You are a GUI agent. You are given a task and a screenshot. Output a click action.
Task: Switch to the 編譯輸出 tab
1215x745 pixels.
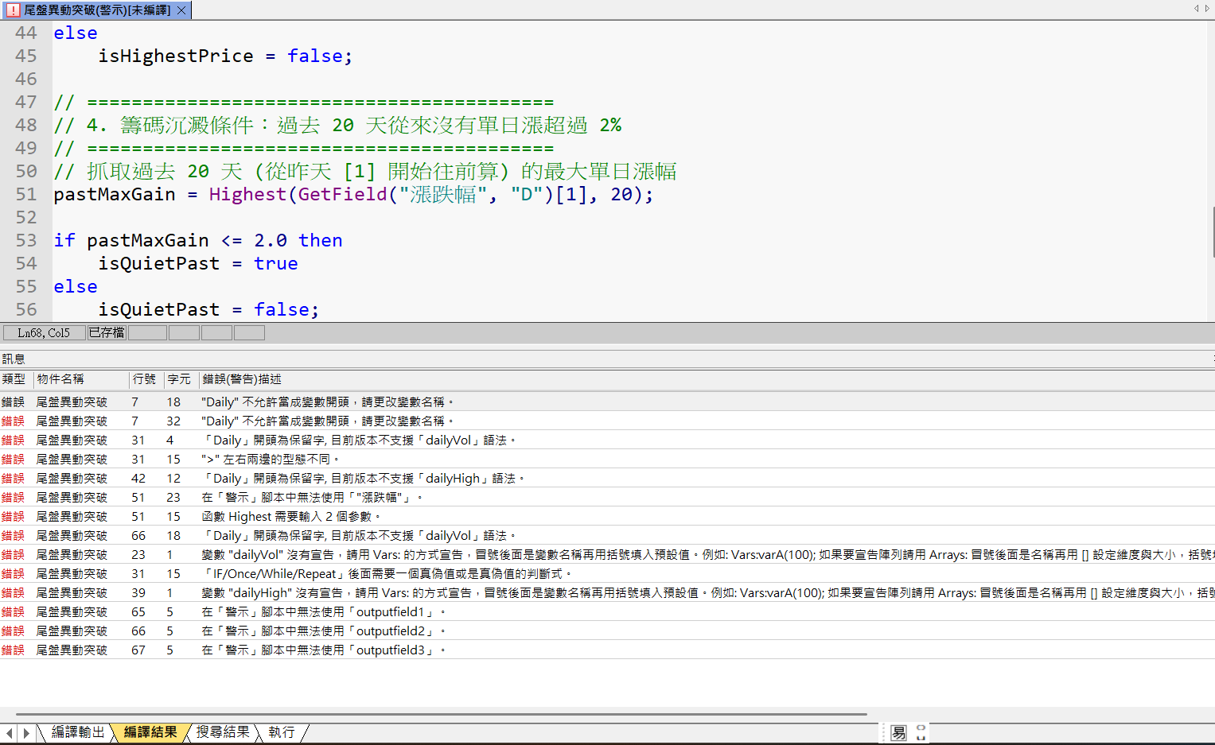coord(77,732)
